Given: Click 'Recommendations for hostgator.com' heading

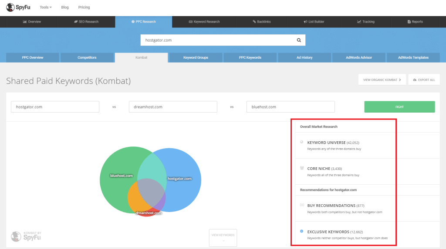Looking at the screenshot, I should (328, 190).
